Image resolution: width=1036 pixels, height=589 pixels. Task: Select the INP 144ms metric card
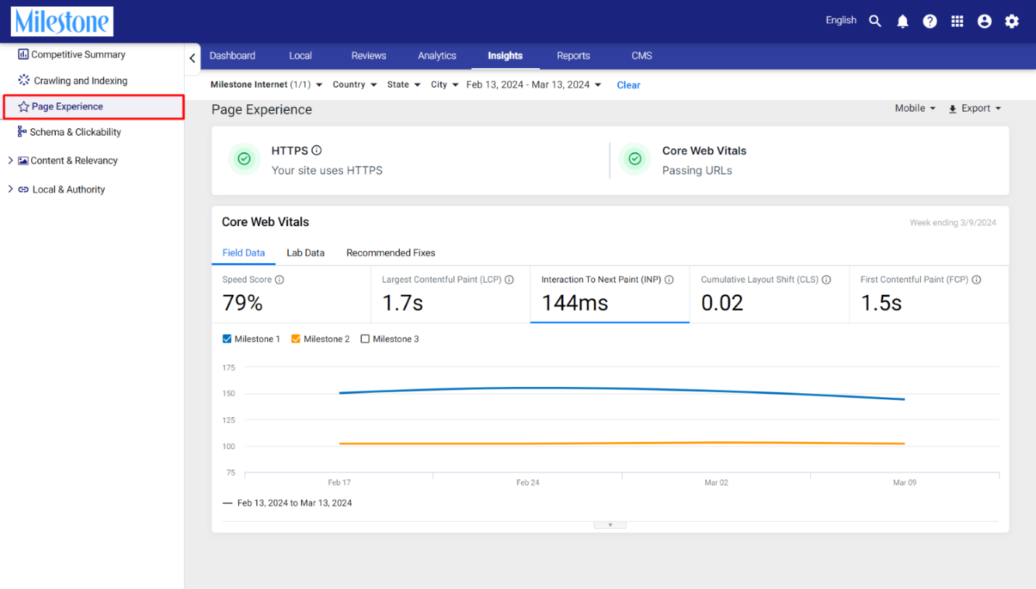pyautogui.click(x=610, y=294)
